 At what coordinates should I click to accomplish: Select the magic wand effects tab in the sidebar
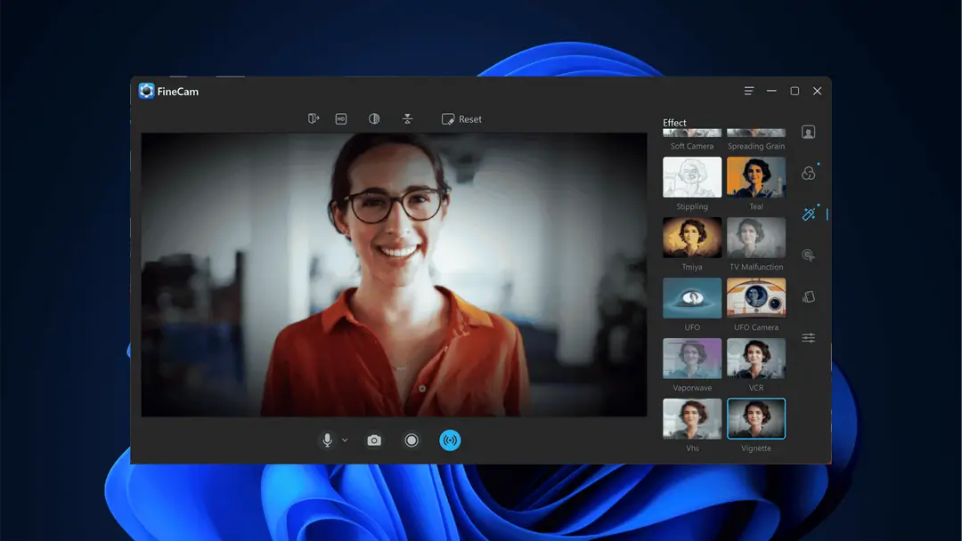[x=809, y=214]
